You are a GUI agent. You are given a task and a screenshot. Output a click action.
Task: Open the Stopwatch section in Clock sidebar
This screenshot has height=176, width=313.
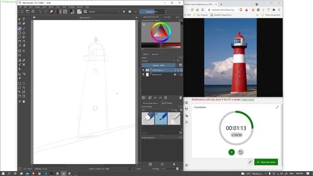click(x=186, y=122)
